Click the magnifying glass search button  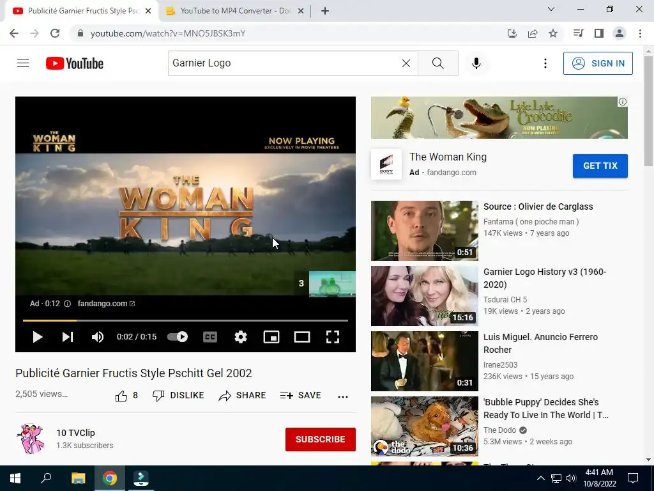click(438, 63)
